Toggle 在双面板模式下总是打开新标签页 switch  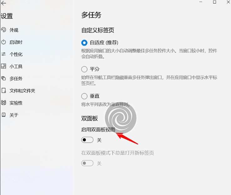[87, 163]
